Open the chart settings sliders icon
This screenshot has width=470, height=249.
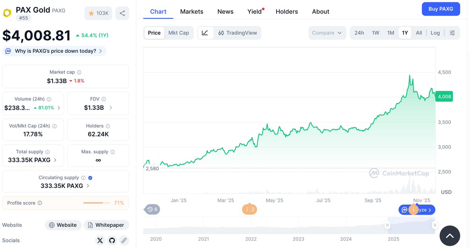(x=452, y=33)
